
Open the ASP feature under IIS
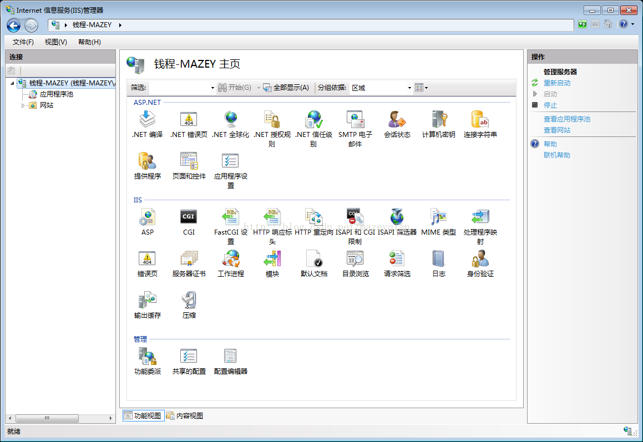(147, 222)
